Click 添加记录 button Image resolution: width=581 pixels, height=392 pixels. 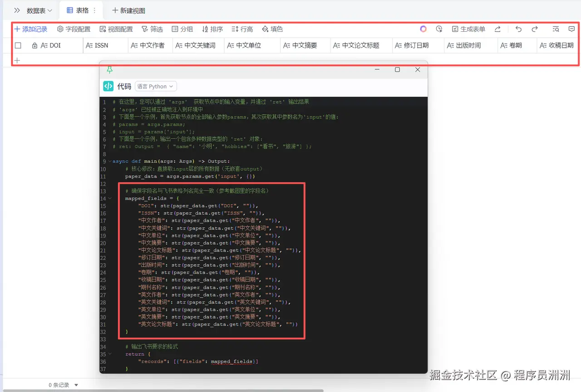click(x=31, y=29)
